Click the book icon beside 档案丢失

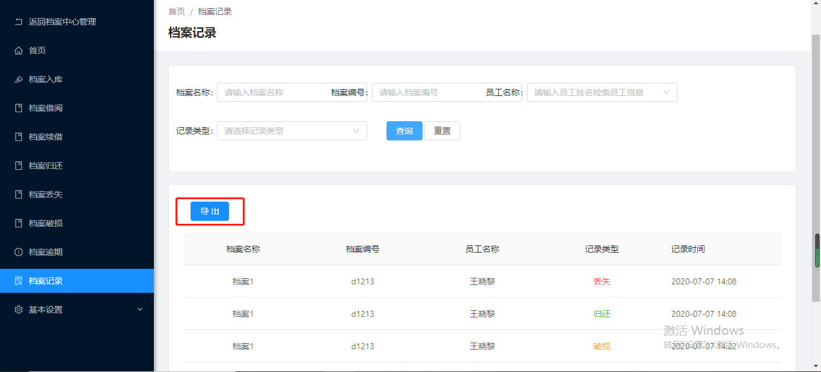pos(19,194)
